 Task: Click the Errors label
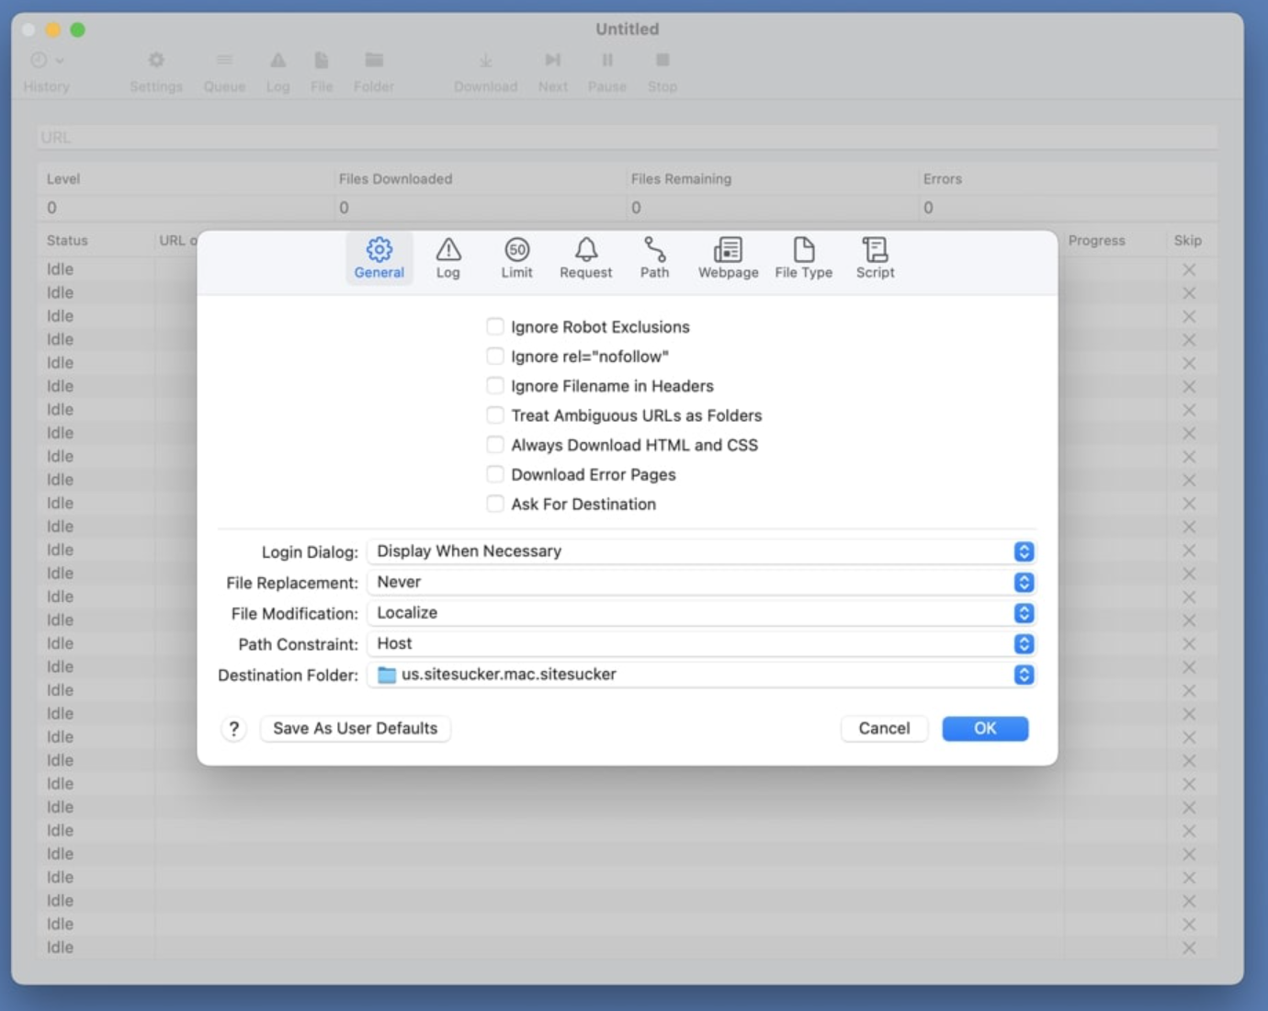pos(943,179)
